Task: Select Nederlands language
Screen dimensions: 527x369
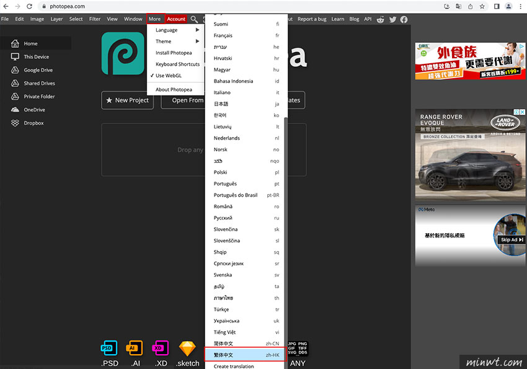Action: (244, 138)
